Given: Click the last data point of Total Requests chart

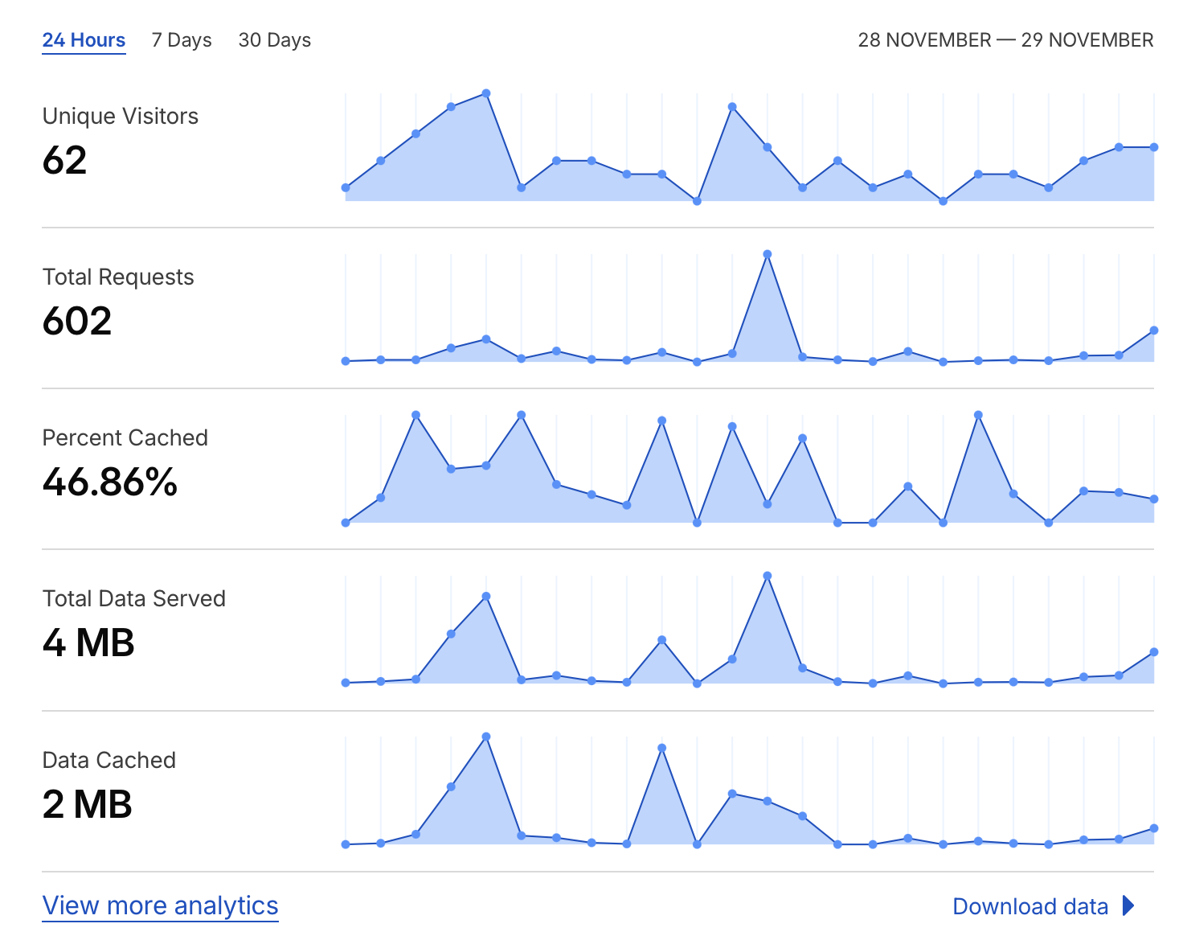Looking at the screenshot, I should tap(1154, 330).
